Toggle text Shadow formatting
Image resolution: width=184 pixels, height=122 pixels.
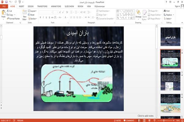pos(49,17)
